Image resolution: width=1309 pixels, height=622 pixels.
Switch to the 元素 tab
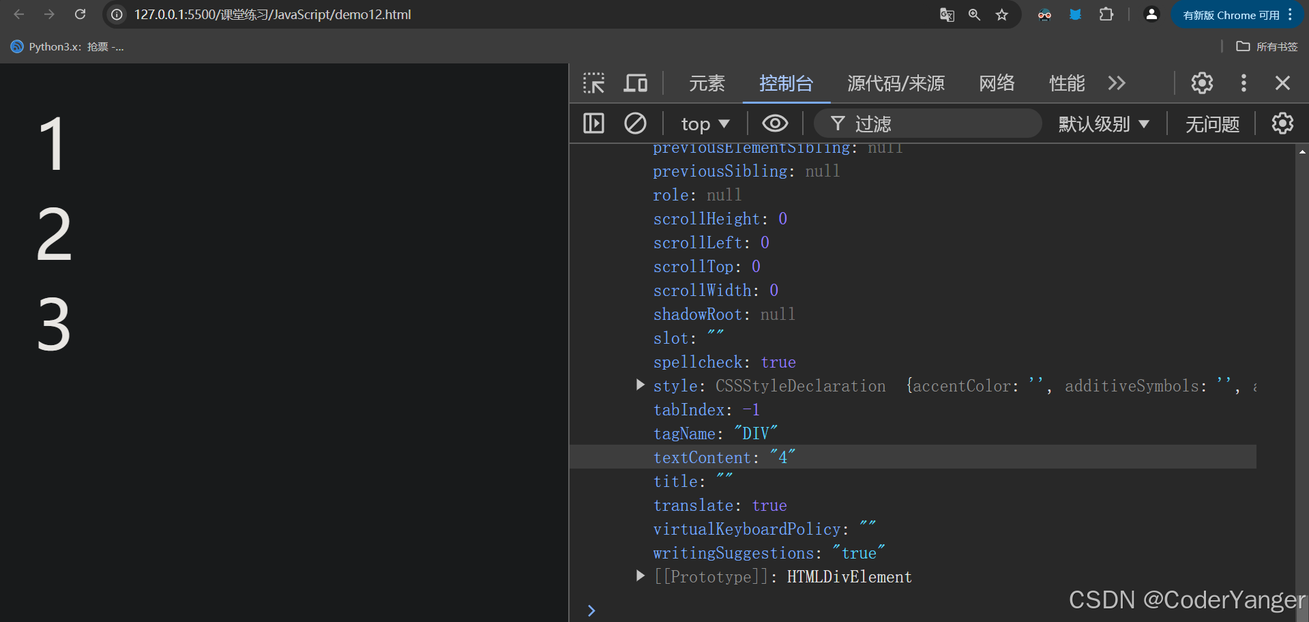click(707, 83)
